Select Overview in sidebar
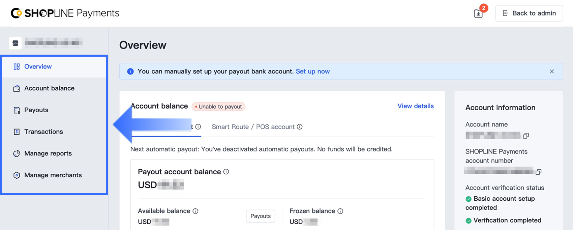 38,67
